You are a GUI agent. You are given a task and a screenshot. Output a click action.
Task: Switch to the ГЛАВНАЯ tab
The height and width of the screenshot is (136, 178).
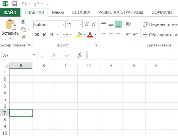pos(35,12)
